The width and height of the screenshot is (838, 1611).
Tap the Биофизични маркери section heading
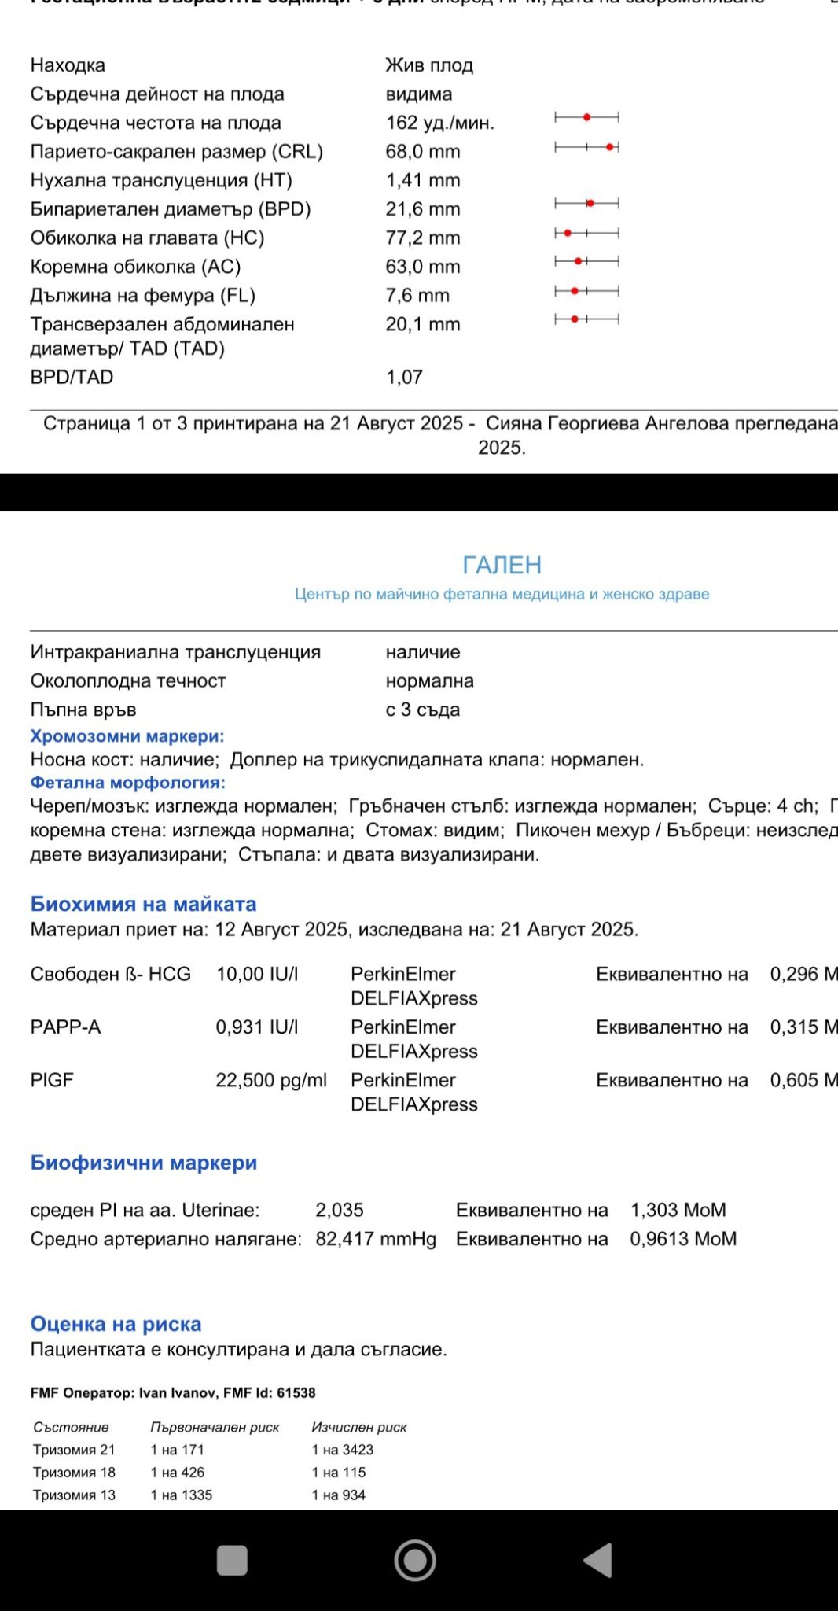tap(143, 1163)
